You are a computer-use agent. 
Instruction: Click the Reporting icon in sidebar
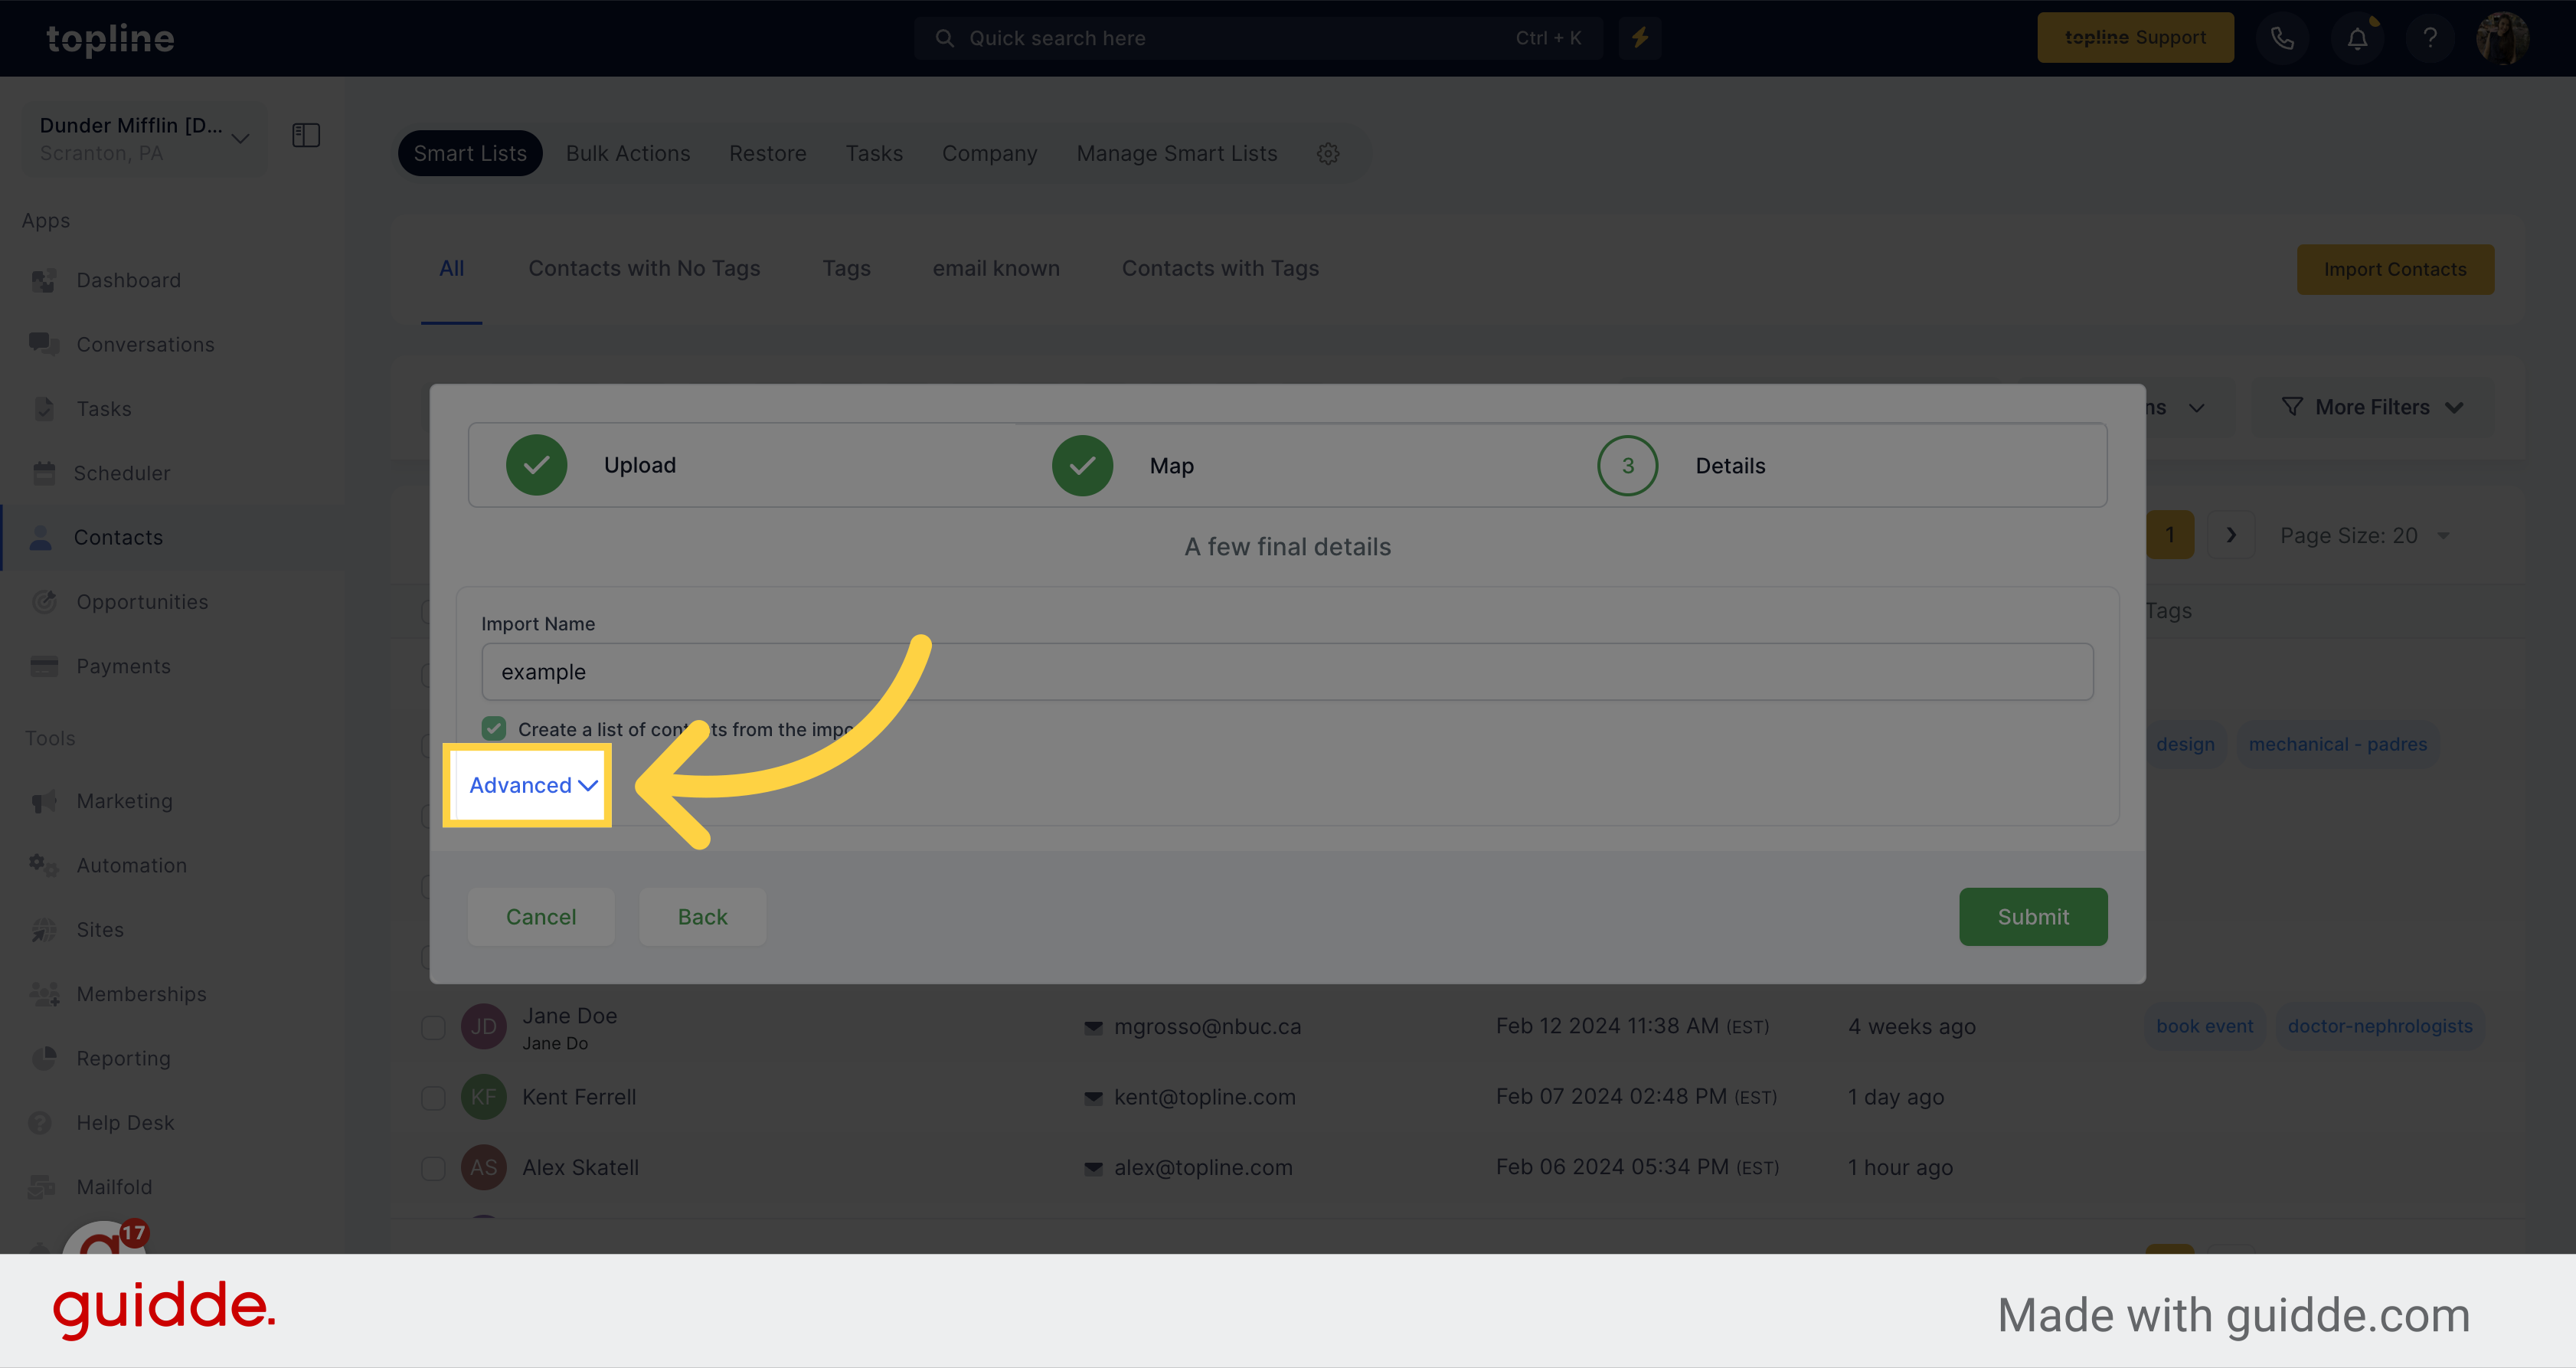pyautogui.click(x=44, y=1056)
